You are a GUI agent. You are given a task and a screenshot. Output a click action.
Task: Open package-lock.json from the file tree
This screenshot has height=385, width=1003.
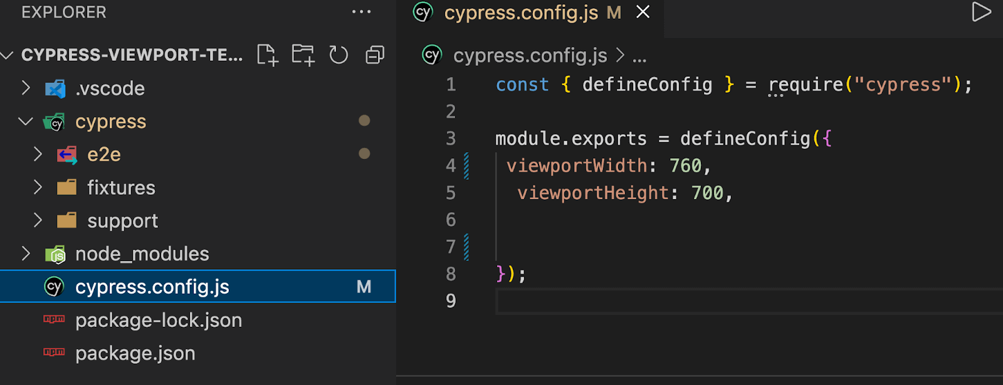[158, 320]
